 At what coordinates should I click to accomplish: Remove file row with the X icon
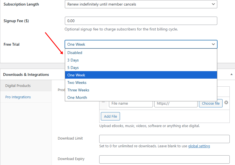[x=226, y=102]
